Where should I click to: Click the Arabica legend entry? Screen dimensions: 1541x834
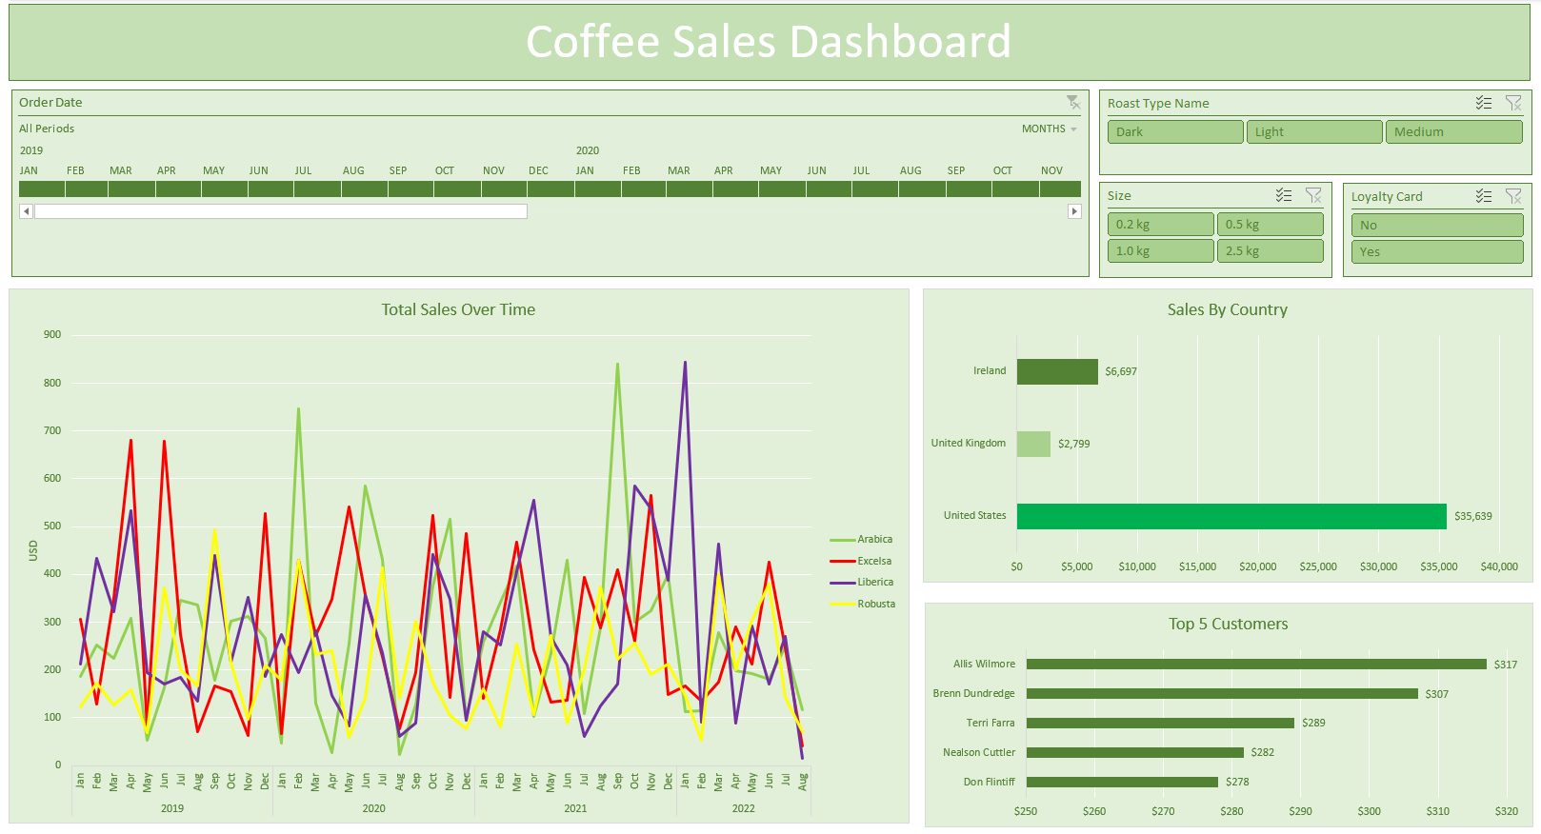861,539
